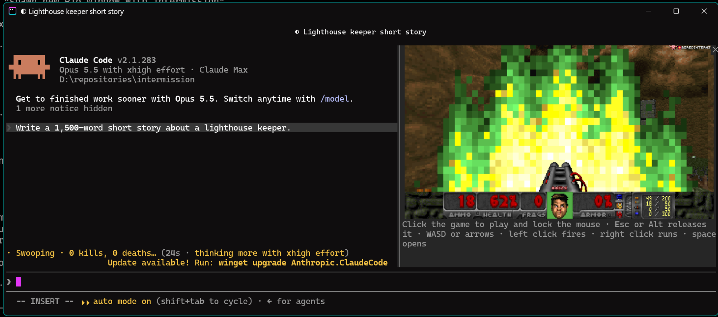Click the /model command text

click(x=334, y=99)
